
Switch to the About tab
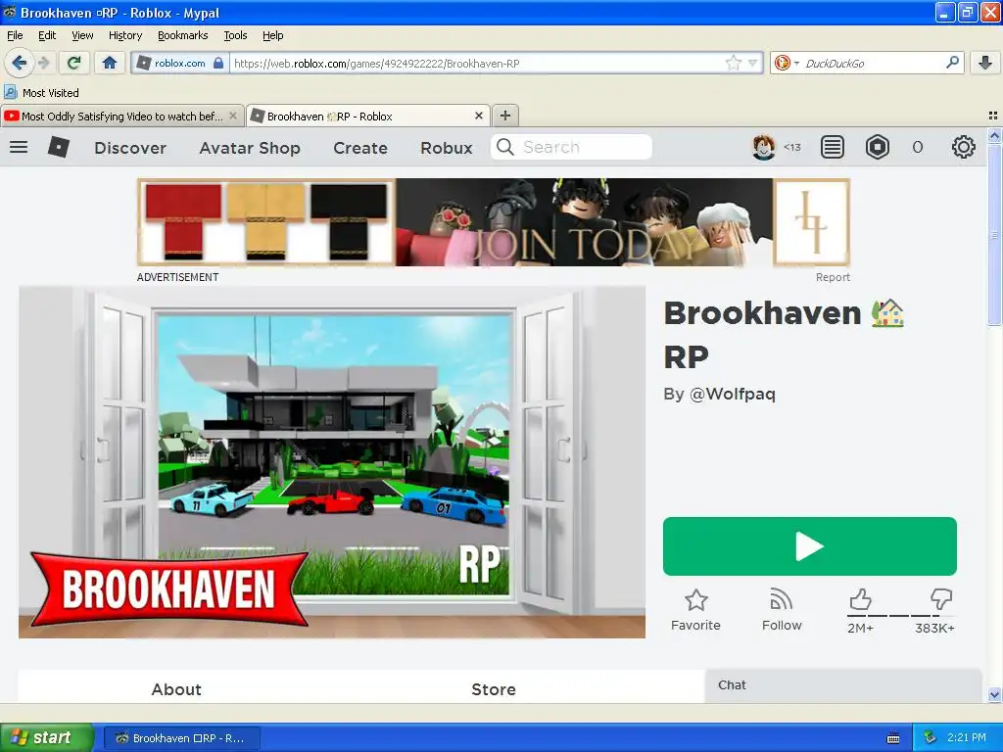click(x=176, y=688)
